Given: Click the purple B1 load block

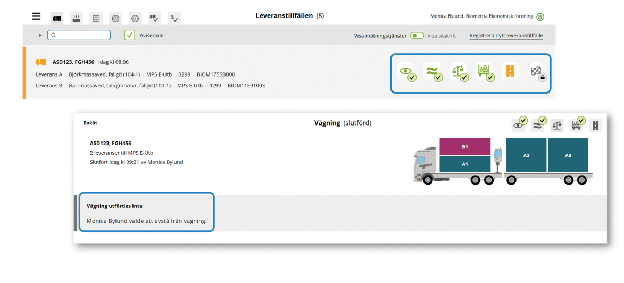Looking at the screenshot, I should (x=465, y=147).
